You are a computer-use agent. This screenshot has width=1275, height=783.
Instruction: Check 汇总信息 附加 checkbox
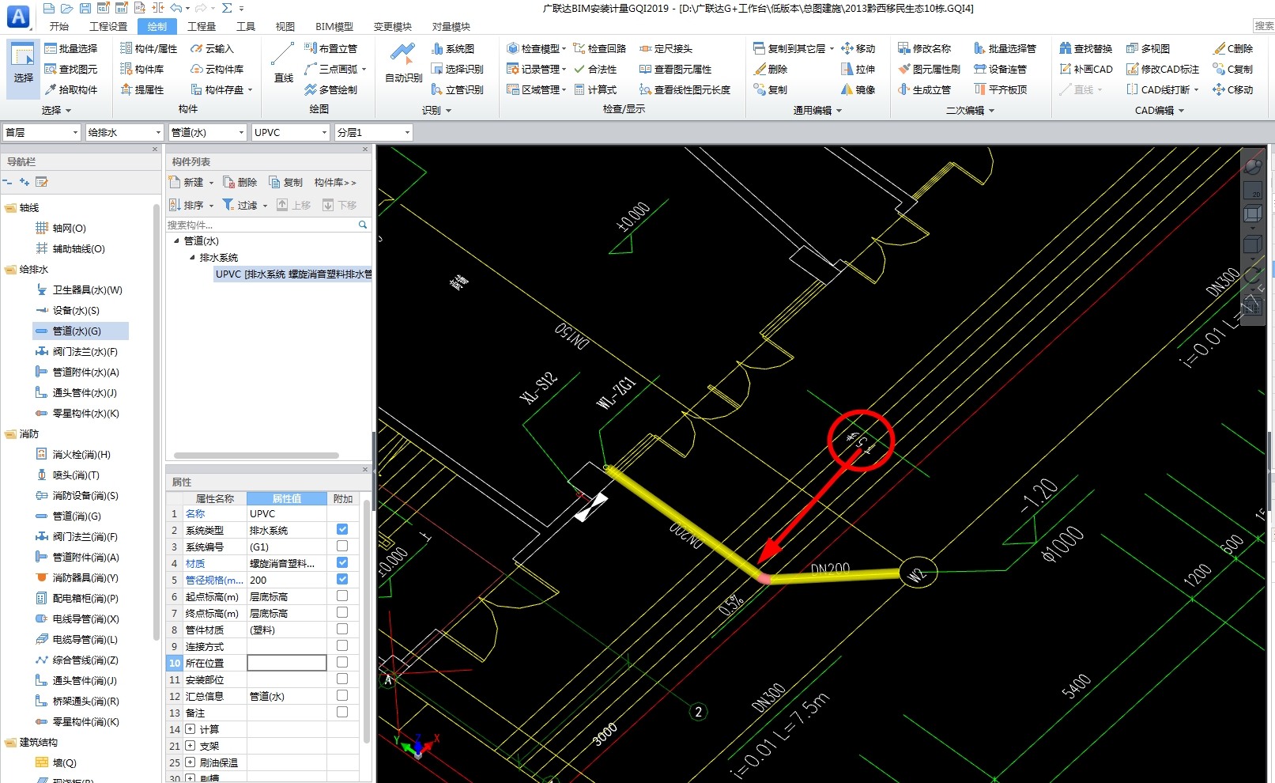[342, 695]
